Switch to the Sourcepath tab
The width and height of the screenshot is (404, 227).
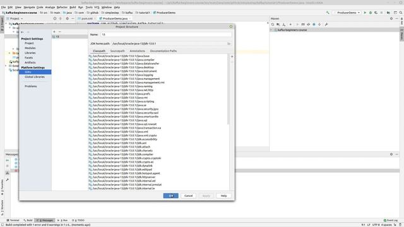tap(117, 51)
